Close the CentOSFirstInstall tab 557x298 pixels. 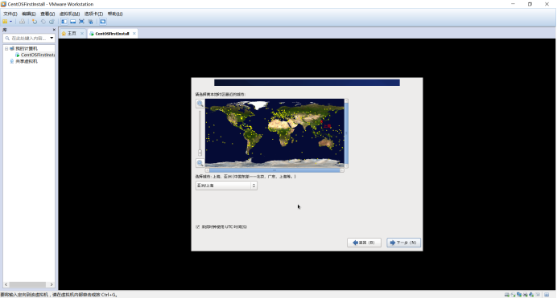tap(134, 33)
